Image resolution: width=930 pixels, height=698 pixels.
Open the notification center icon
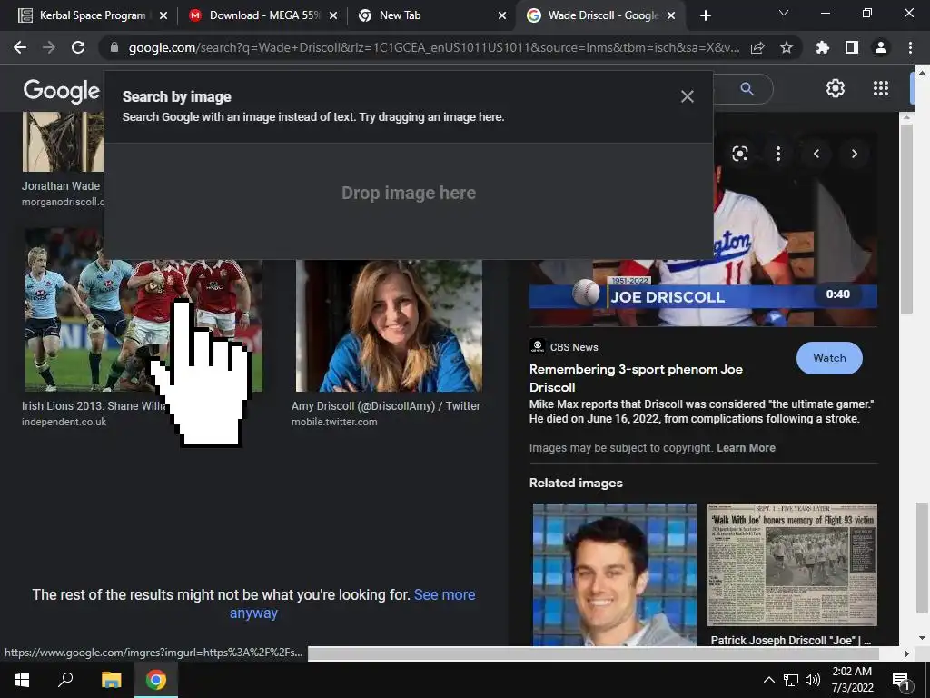901,682
